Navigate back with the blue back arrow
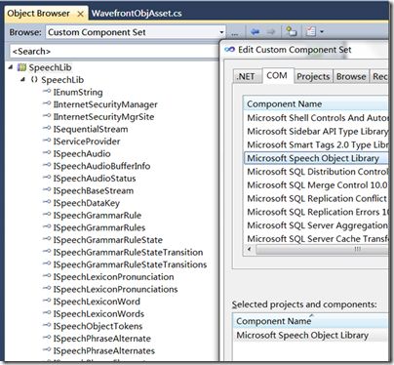The height and width of the screenshot is (365, 394). tap(256, 31)
